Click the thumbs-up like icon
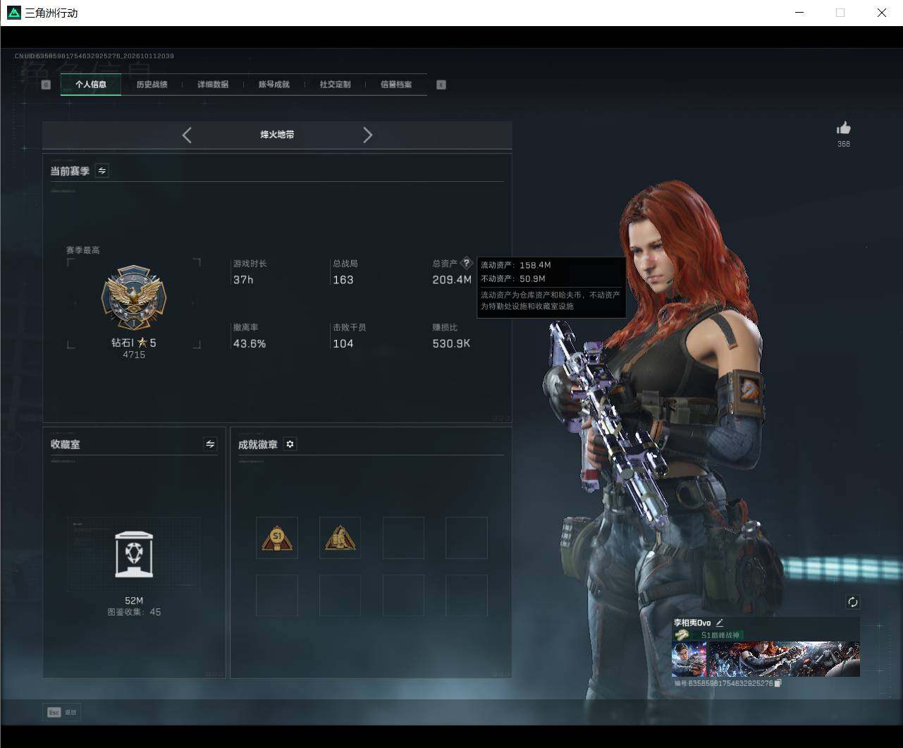Viewport: 903px width, 748px height. [843, 128]
